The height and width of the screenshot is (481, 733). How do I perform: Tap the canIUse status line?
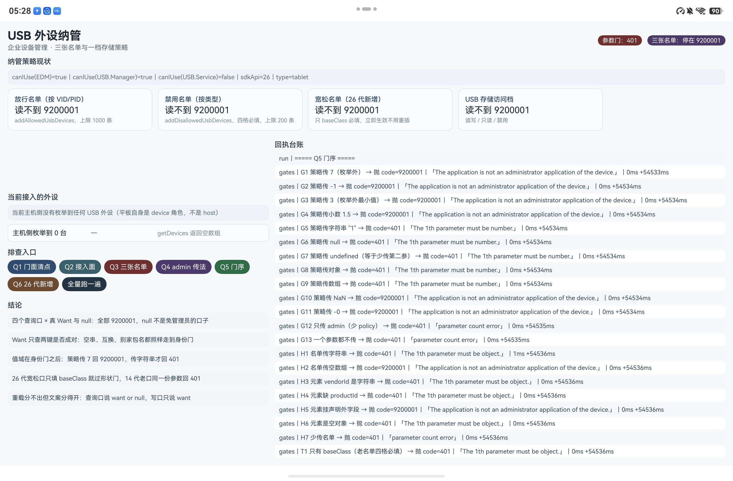coord(366,77)
